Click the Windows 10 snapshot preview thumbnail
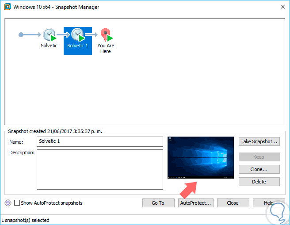The height and width of the screenshot is (225, 290). click(201, 157)
